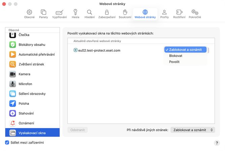Viewport: 225px width, 151px height.
Task: Switch to the Hesla passwords tab
Action: click(75, 14)
